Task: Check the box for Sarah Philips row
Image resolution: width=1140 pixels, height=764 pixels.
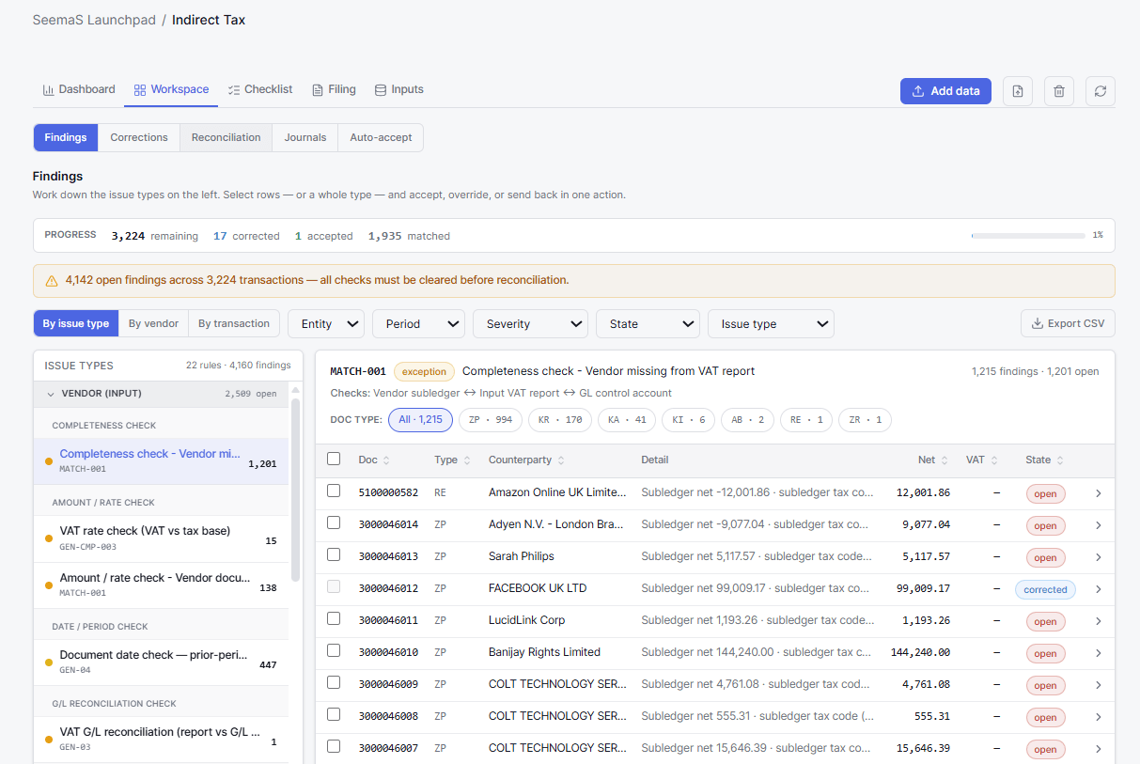Action: [x=334, y=554]
